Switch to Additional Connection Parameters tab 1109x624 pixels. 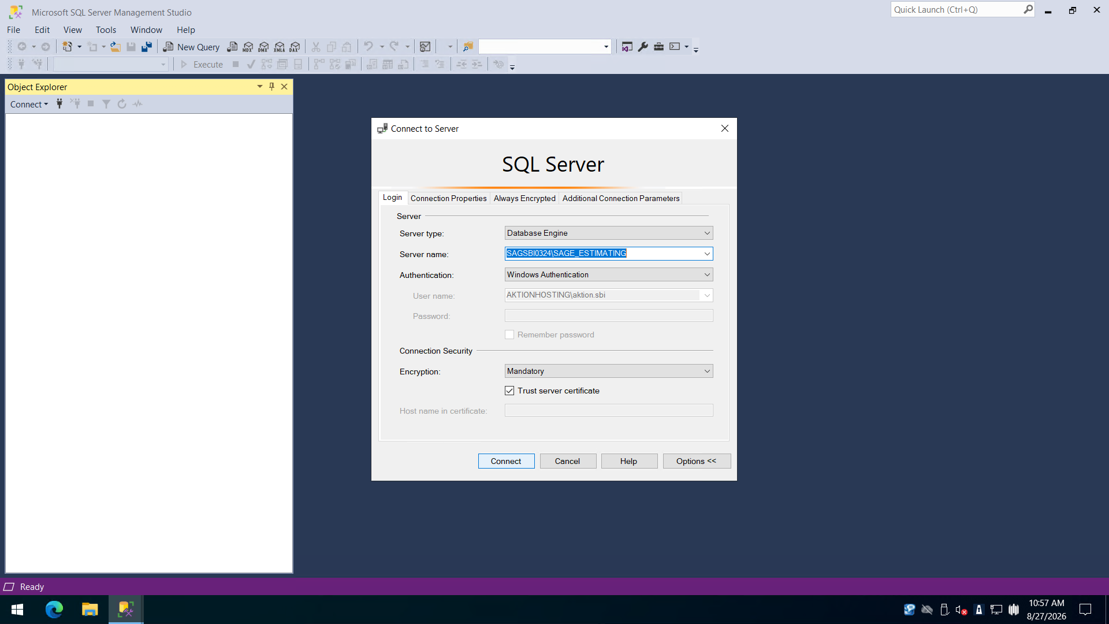[621, 198]
